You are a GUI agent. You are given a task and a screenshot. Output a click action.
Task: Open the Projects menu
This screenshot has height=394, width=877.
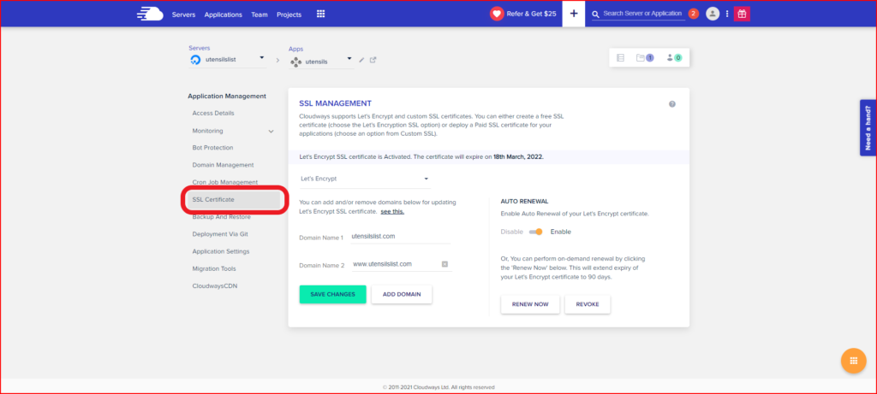(289, 15)
